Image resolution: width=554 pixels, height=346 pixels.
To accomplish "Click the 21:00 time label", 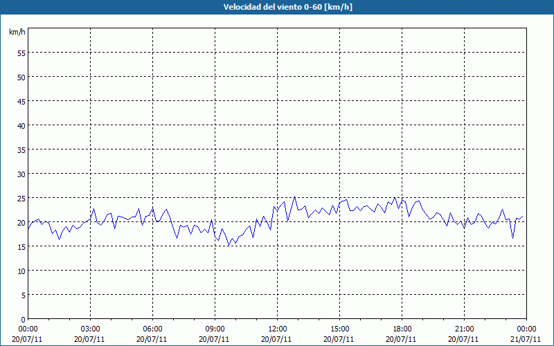I will [x=464, y=329].
